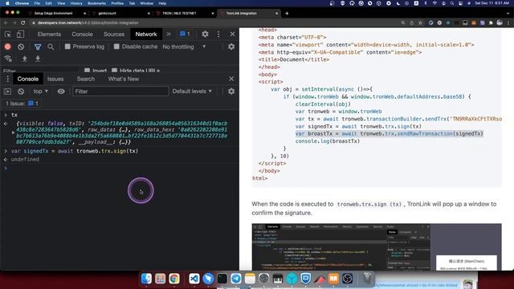Viewport: 514px width, 289px height.
Task: Switch to the TRON | NILE TESTNET browser tab
Action: (x=179, y=14)
